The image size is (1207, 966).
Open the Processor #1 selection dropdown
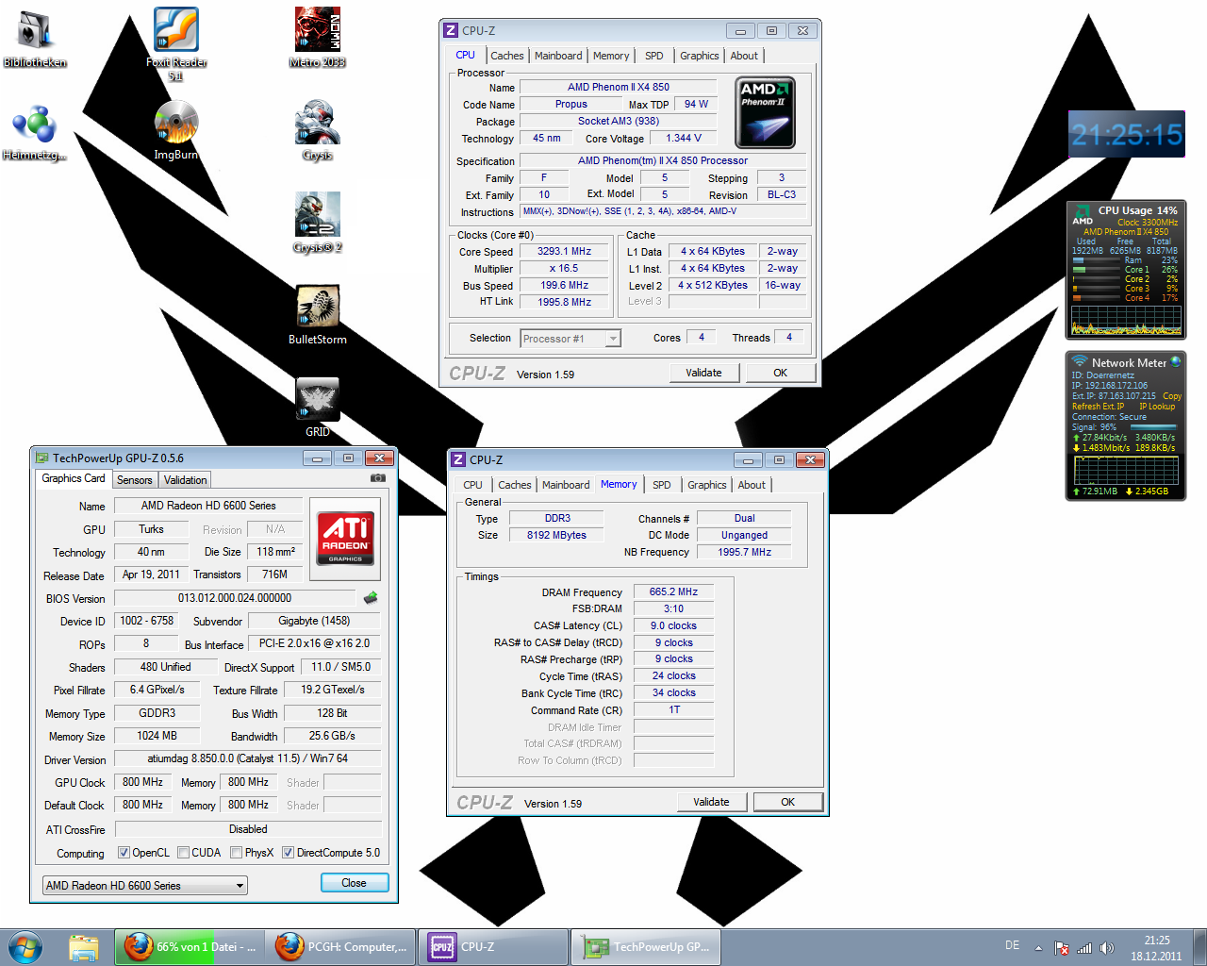pyautogui.click(x=570, y=339)
